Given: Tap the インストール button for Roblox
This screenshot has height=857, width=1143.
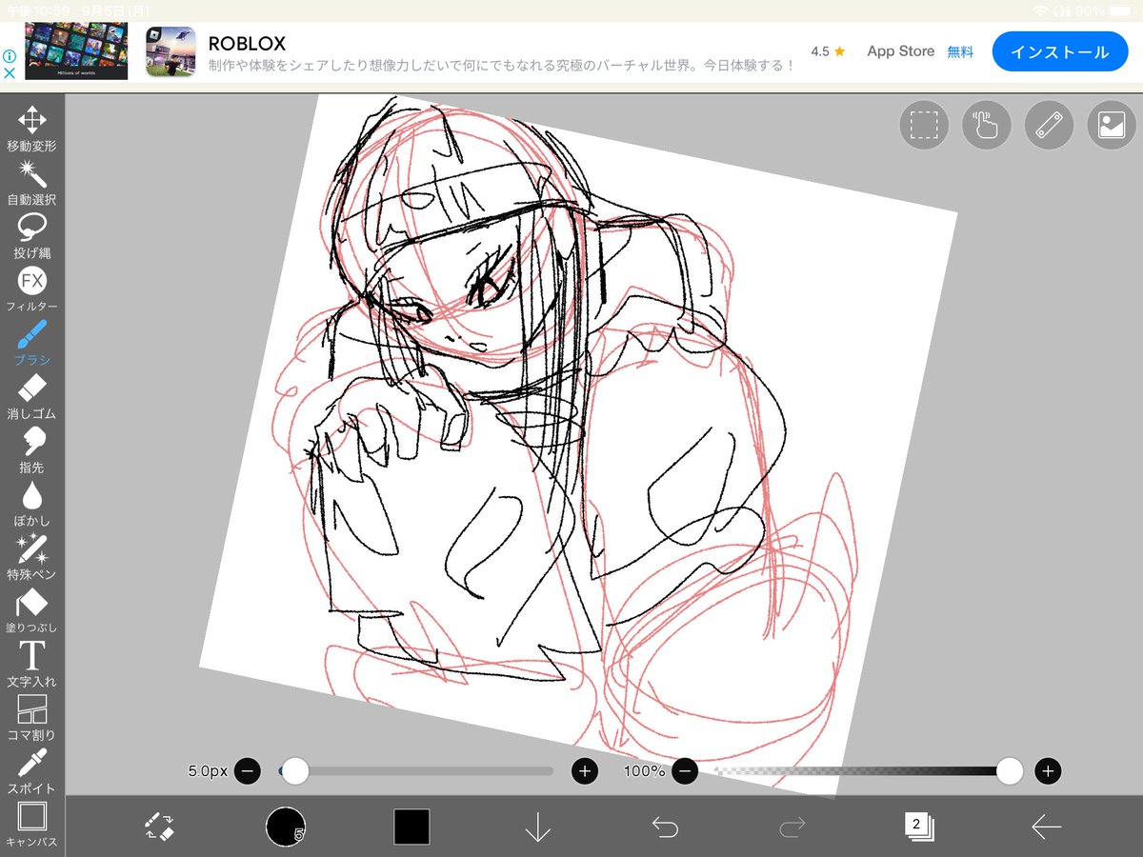Looking at the screenshot, I should coord(1059,51).
